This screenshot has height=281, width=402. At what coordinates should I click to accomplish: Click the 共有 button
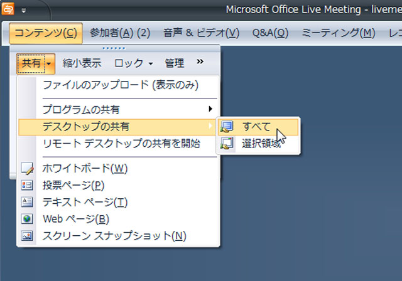(31, 63)
